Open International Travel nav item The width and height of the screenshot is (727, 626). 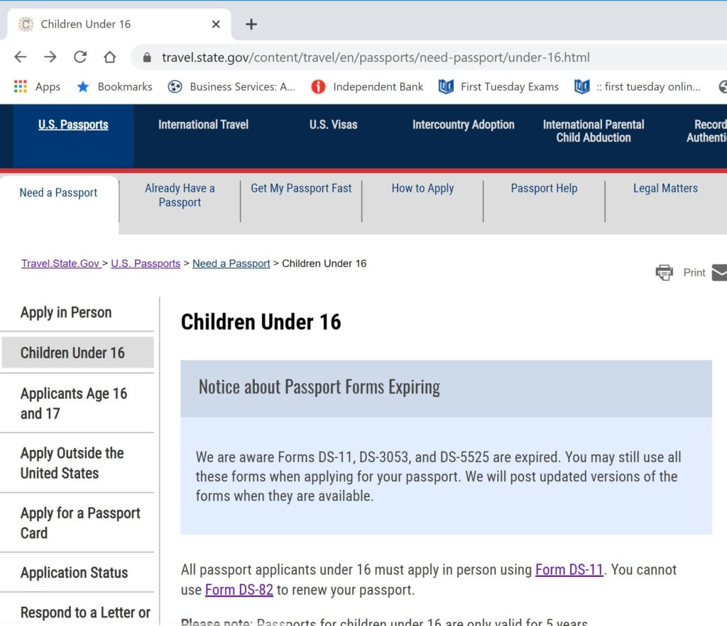pyautogui.click(x=203, y=125)
